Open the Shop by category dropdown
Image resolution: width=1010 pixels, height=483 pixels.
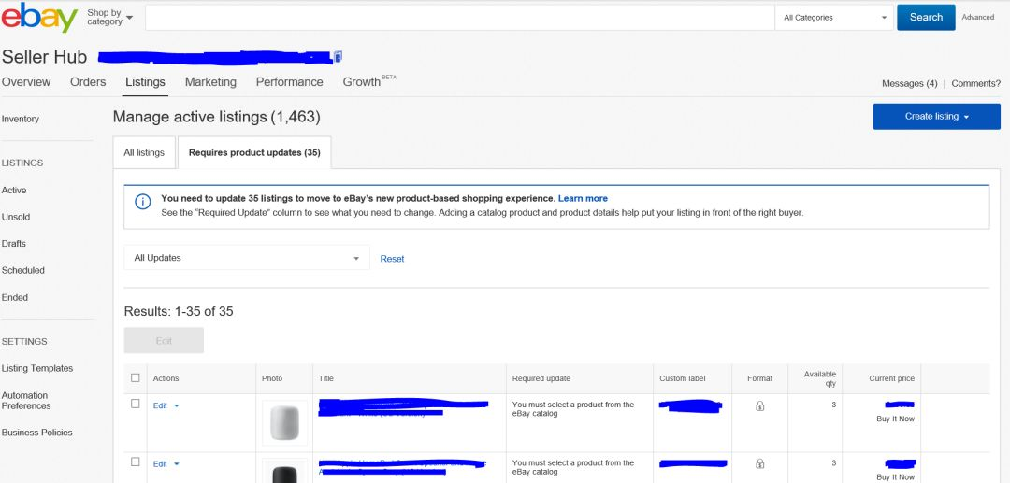coord(109,18)
